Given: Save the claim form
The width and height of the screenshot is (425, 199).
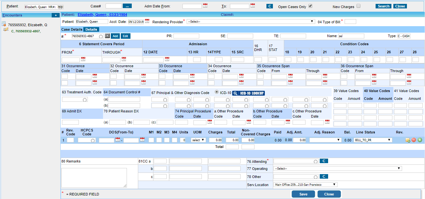Looking at the screenshot, I should 303,194.
